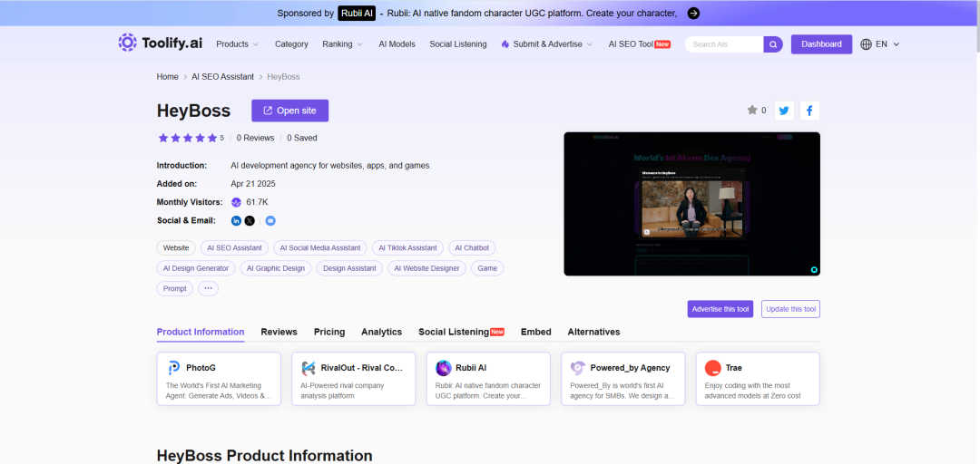Click the Open site button
Viewport: 980px width, 464px height.
coord(290,111)
